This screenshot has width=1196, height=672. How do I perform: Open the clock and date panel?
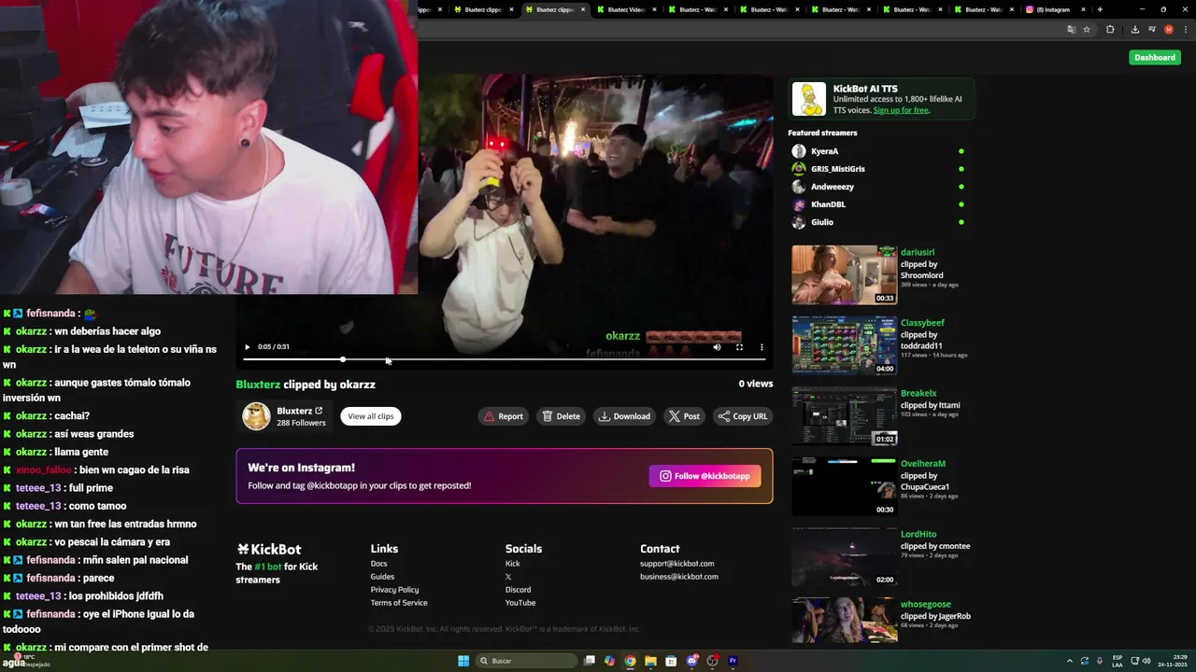[1173, 661]
